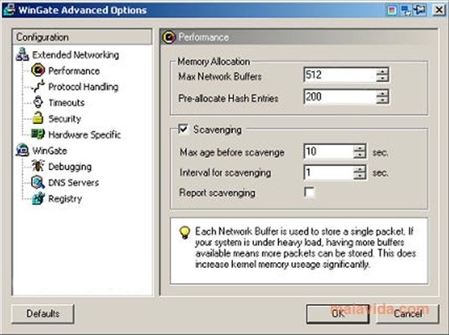
Task: Decrease Interval for scavenging value
Action: 359,176
